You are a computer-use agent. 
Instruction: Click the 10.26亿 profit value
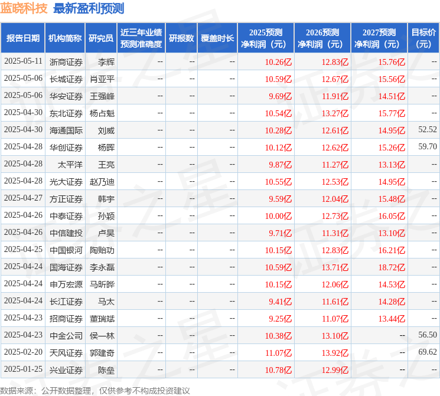pos(278,62)
